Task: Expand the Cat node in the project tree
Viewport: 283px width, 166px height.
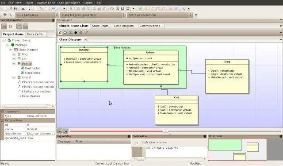Action: tap(14, 59)
